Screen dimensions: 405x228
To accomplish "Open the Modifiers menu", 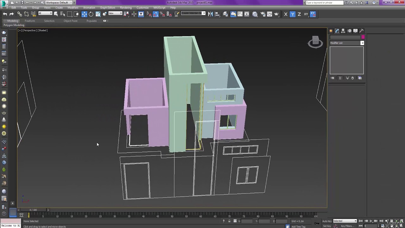I will (x=73, y=8).
